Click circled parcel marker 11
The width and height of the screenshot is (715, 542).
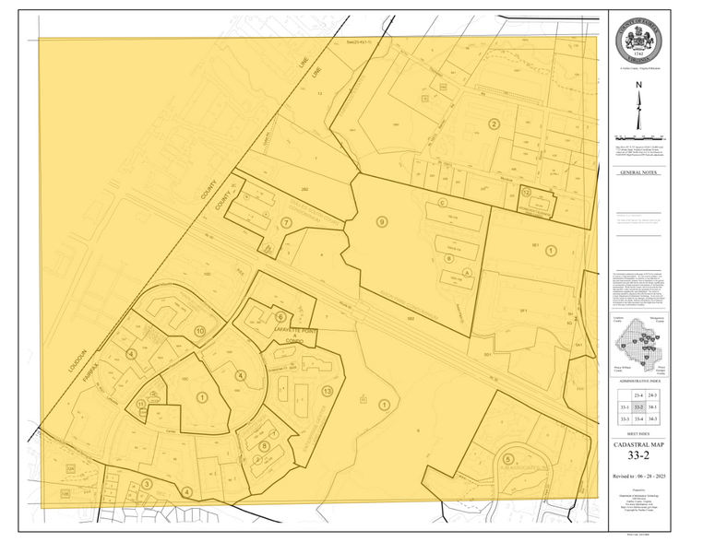140,403
